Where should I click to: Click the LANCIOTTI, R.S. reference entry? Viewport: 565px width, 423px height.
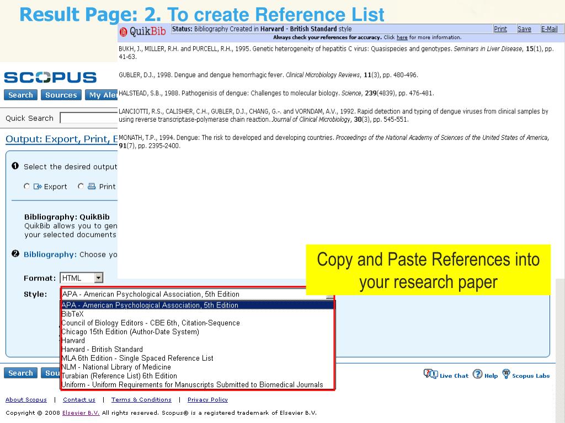334,115
